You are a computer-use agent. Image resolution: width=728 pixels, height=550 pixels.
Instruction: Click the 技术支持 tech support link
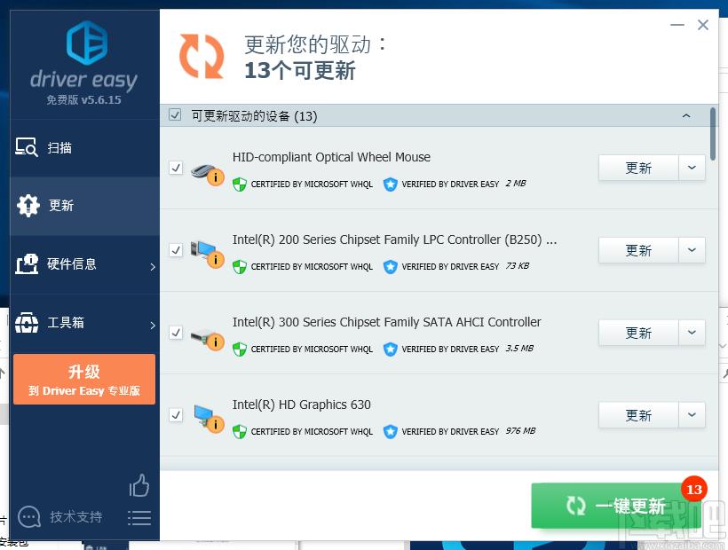tap(76, 516)
